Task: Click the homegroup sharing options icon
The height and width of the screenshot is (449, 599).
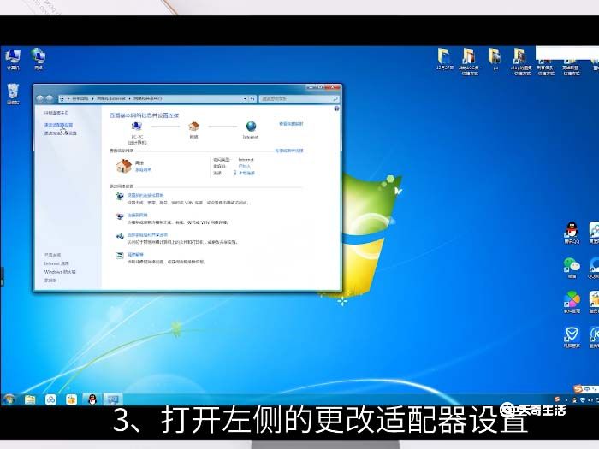Action: [x=120, y=236]
